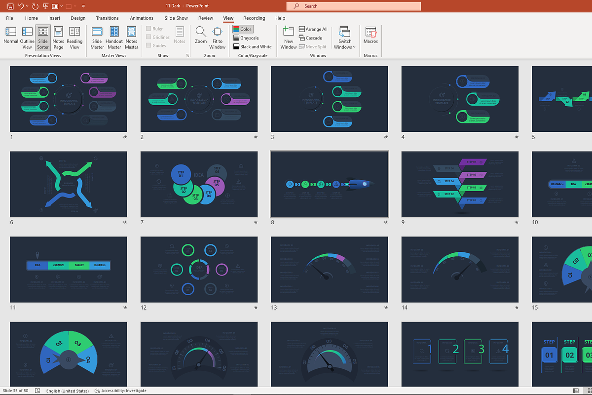Go to the Animations tab
Screen dimensions: 592x395
click(x=142, y=18)
